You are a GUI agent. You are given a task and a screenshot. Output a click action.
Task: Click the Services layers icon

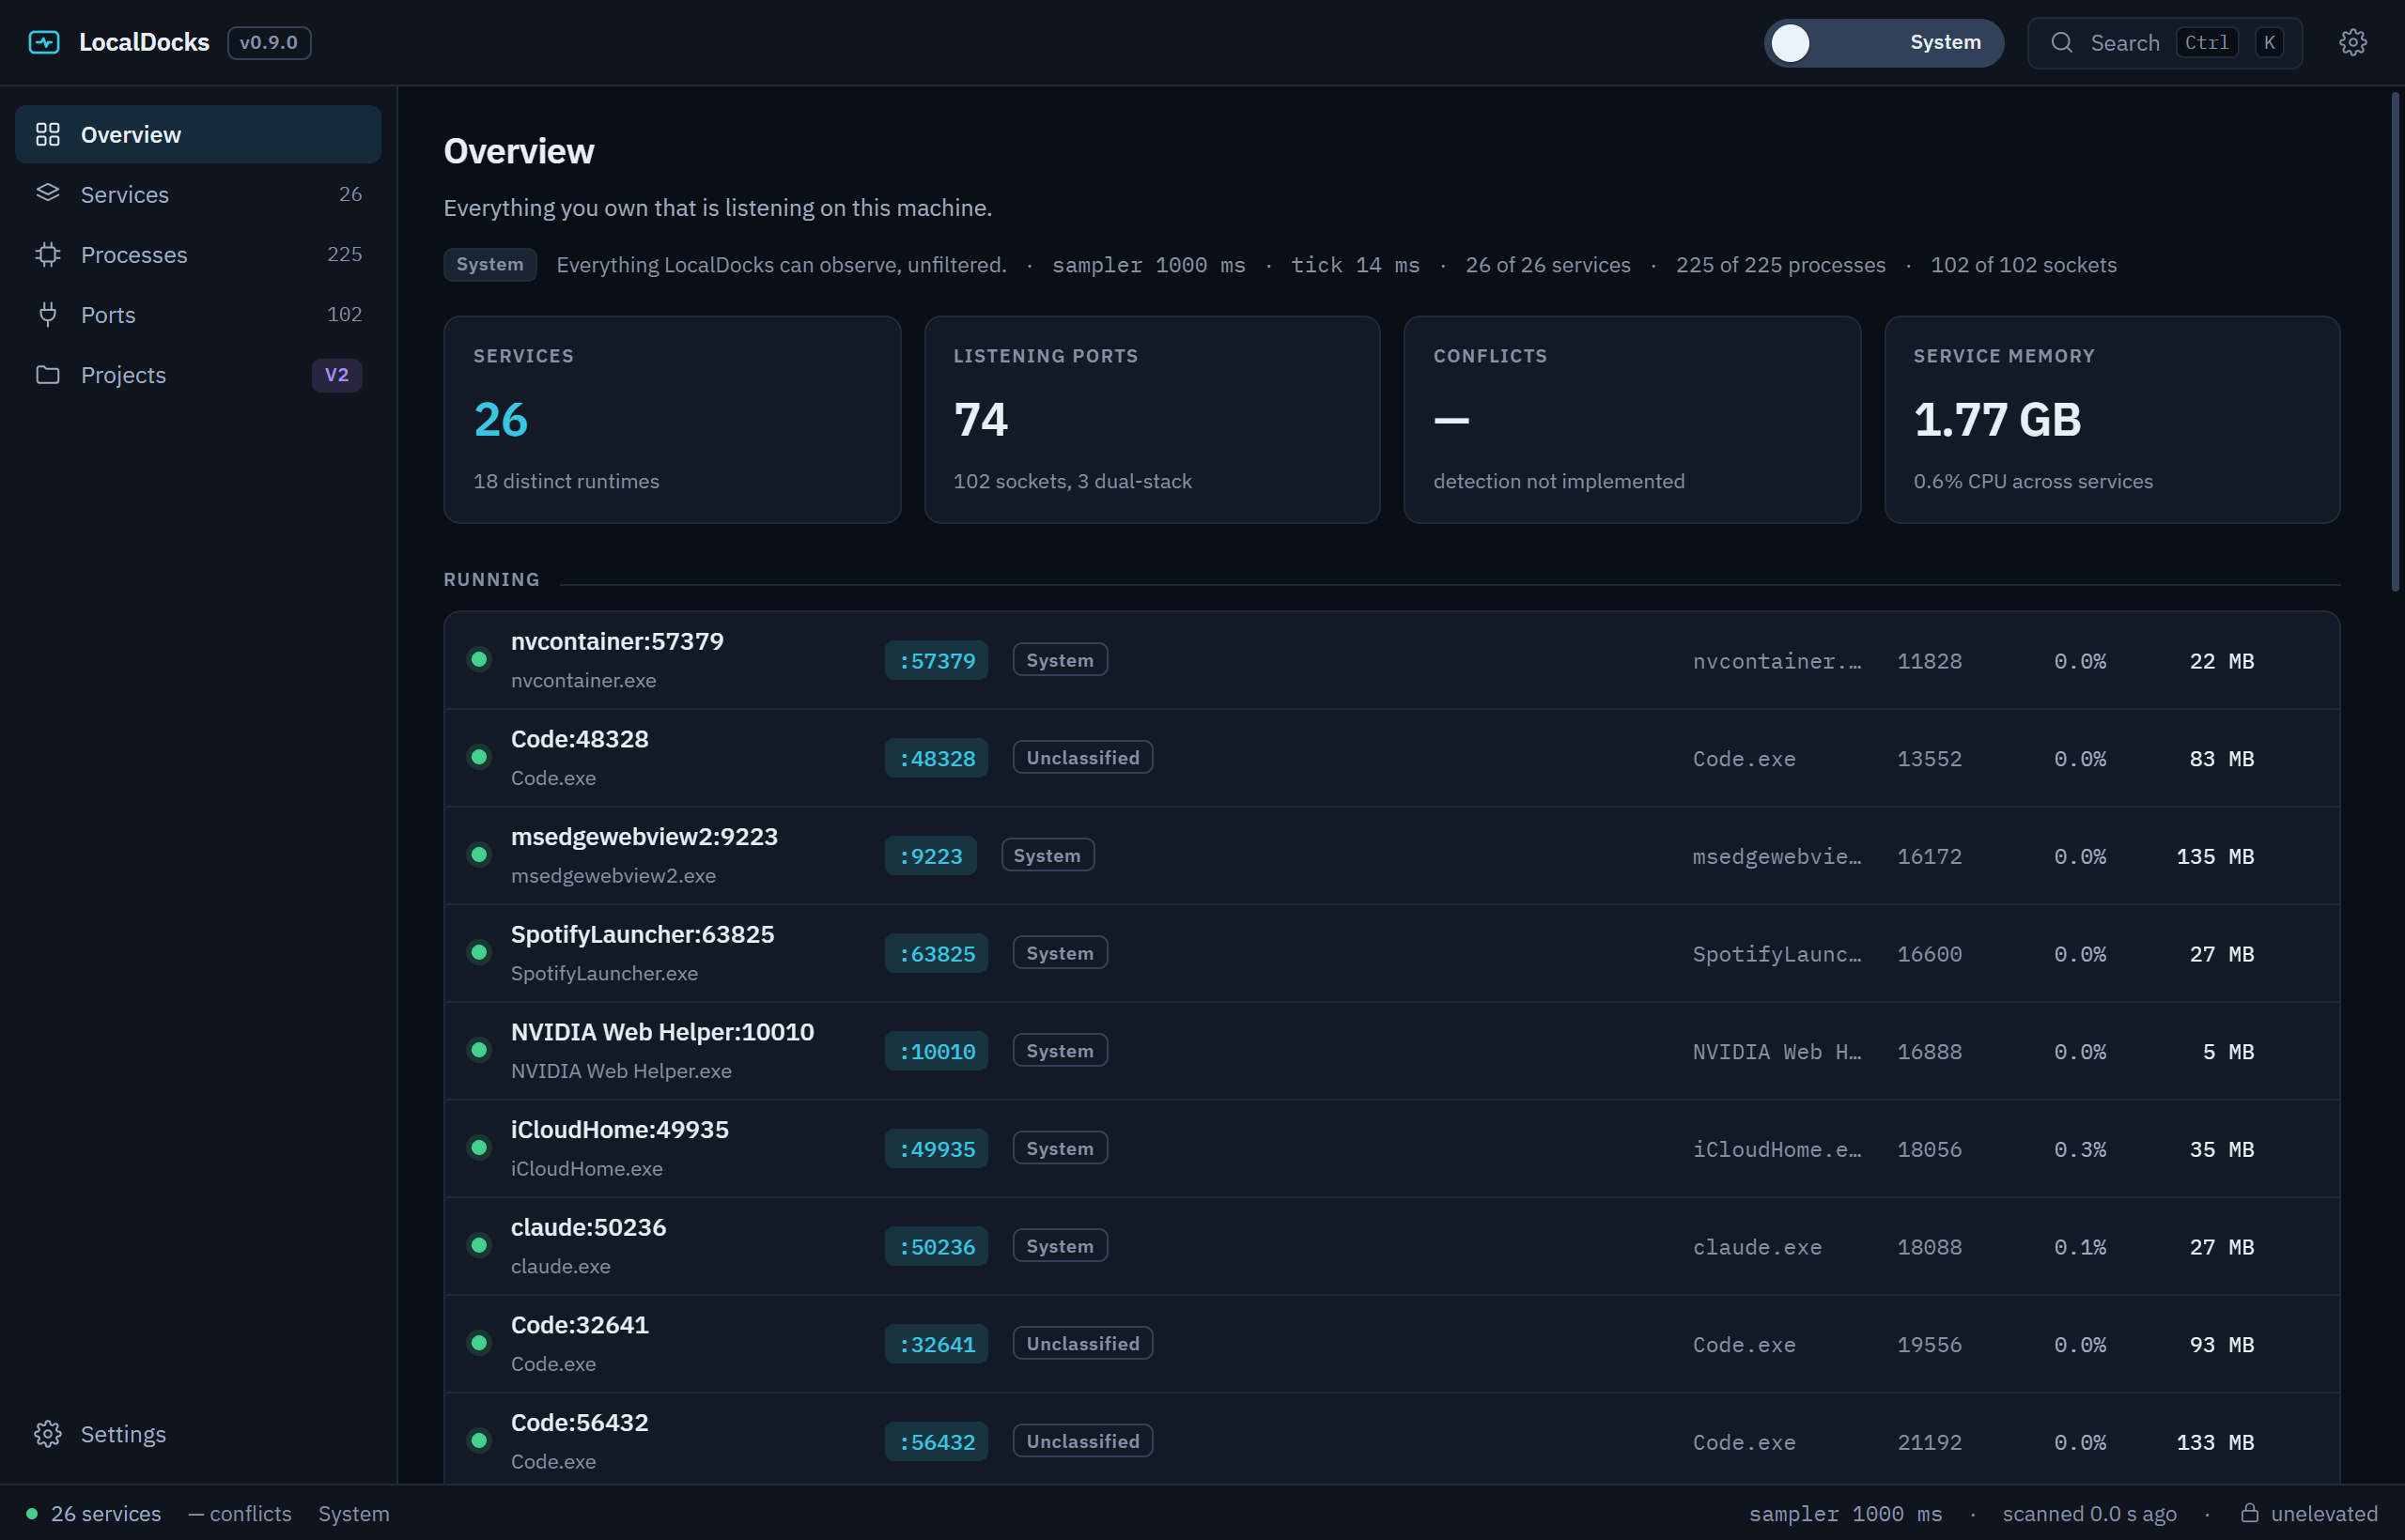point(48,193)
